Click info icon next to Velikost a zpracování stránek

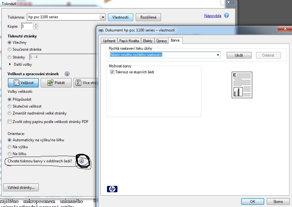point(67,74)
